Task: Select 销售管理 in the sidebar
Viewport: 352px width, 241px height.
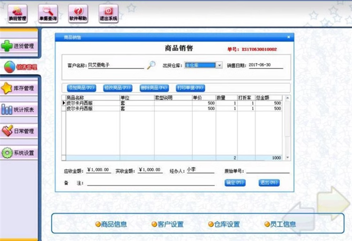Action: pyautogui.click(x=20, y=67)
